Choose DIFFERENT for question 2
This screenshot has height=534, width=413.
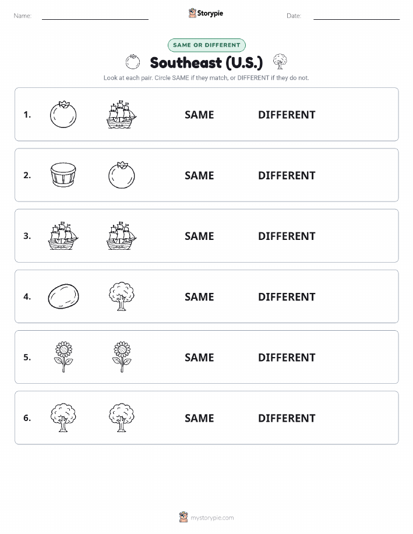click(287, 175)
